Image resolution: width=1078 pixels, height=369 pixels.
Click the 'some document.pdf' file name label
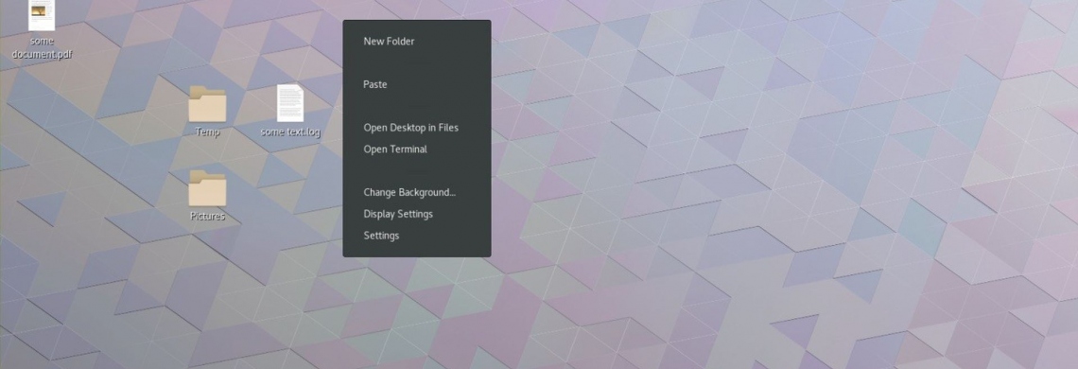[x=42, y=47]
